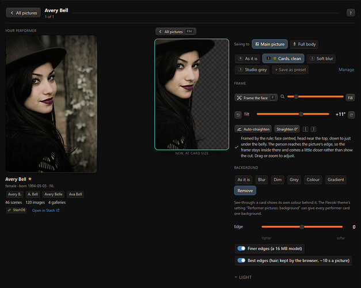Adjust the zoom slider handle
Screen dimensions: 361x288
point(296,97)
